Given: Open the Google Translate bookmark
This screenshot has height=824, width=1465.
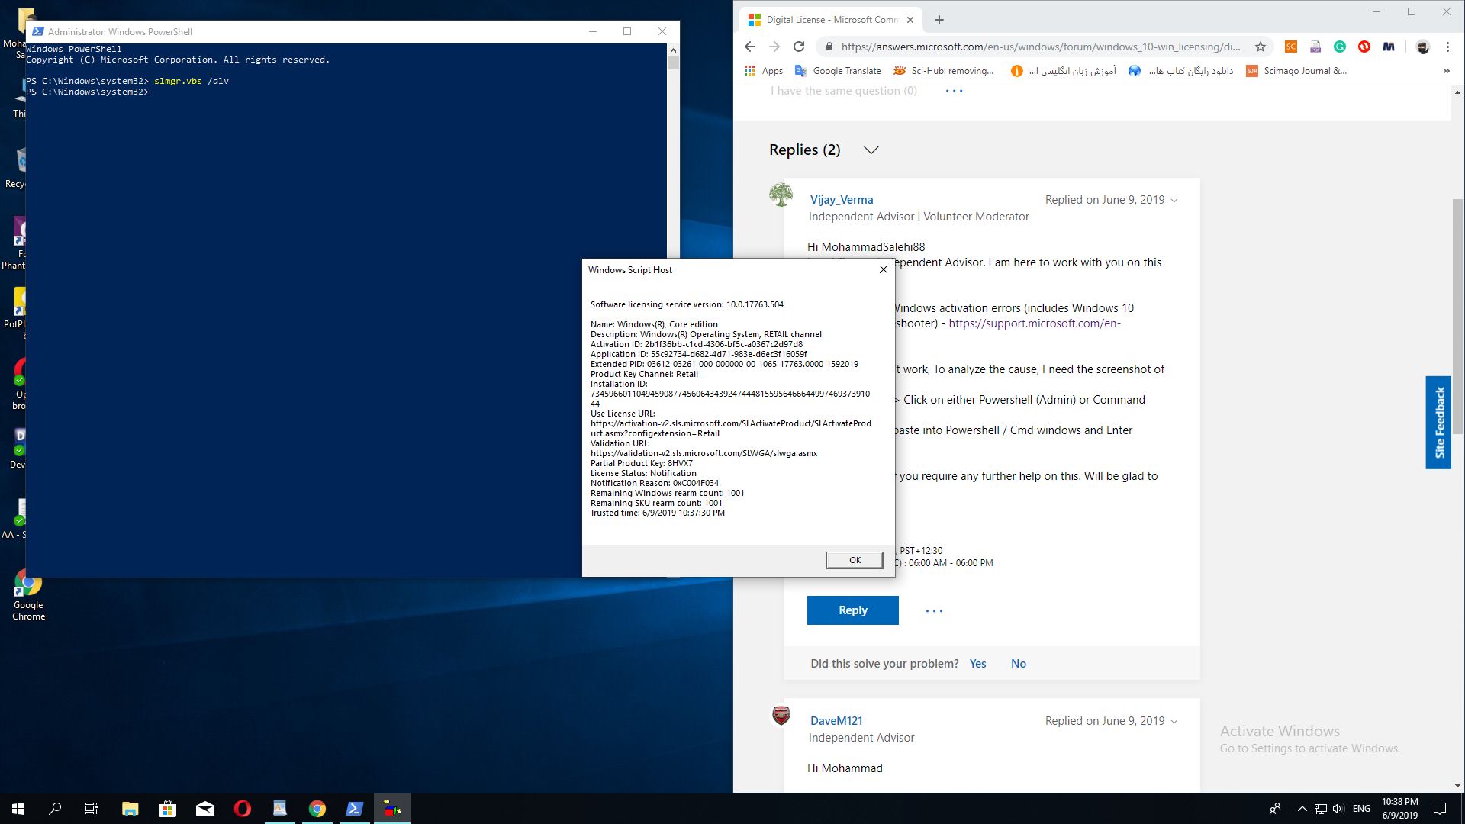Looking at the screenshot, I should (x=838, y=71).
